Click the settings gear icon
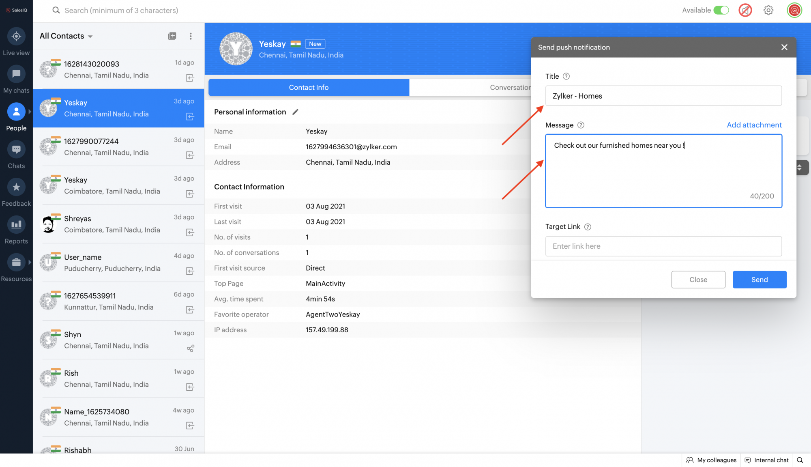 click(768, 10)
